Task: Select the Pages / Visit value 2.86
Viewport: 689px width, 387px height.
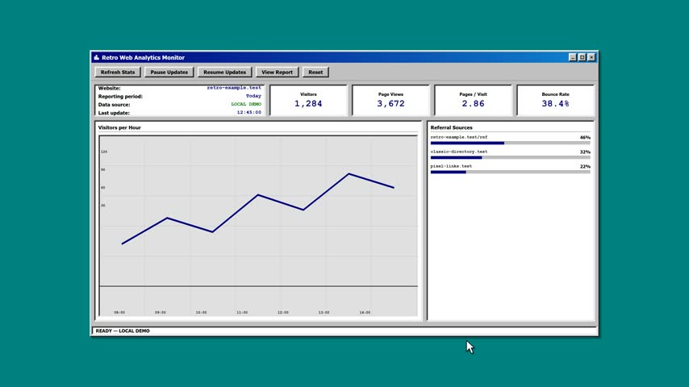Action: [x=473, y=104]
